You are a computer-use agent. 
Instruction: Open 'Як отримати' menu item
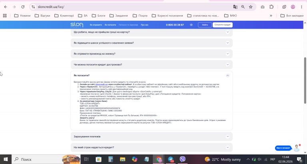click(96, 25)
